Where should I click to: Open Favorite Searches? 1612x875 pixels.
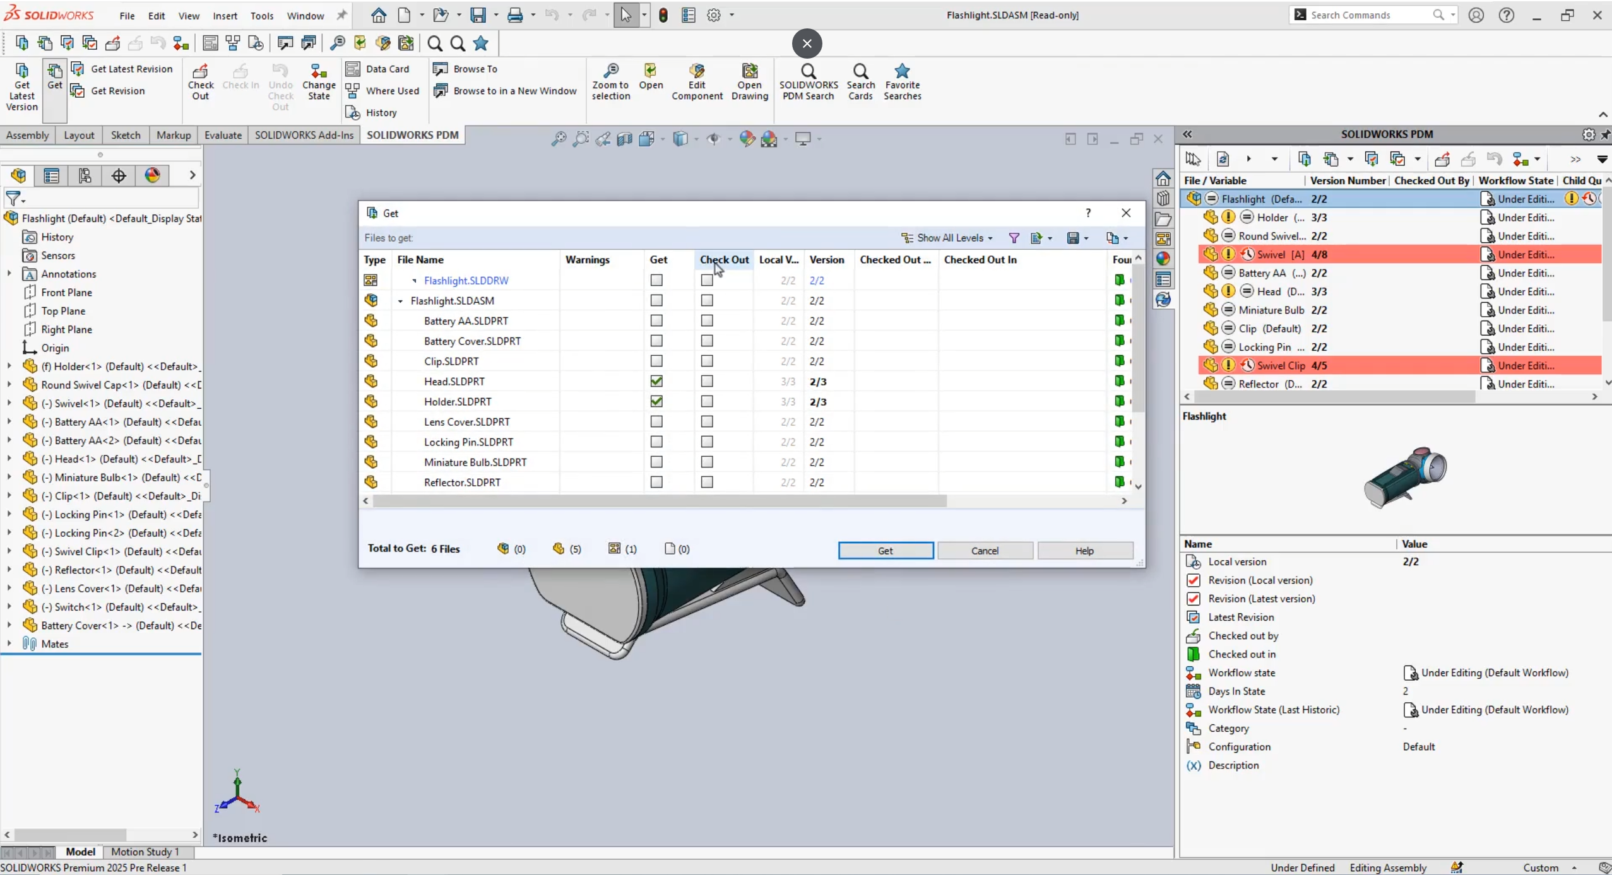(903, 82)
